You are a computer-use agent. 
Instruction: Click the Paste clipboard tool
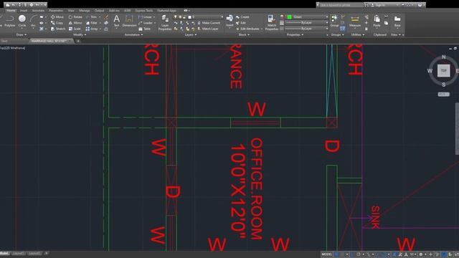[x=377, y=21]
